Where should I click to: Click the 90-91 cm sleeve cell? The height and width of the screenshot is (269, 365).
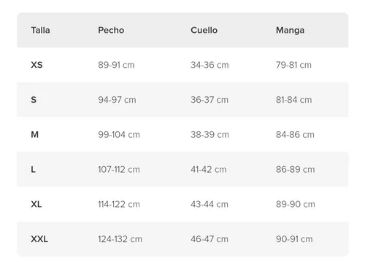click(x=294, y=239)
